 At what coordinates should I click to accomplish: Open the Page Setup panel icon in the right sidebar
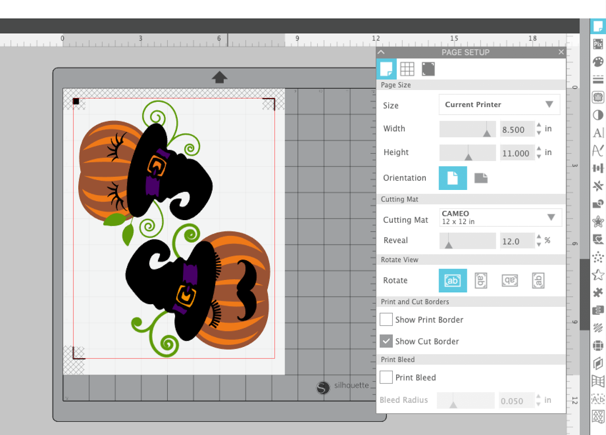pyautogui.click(x=598, y=26)
